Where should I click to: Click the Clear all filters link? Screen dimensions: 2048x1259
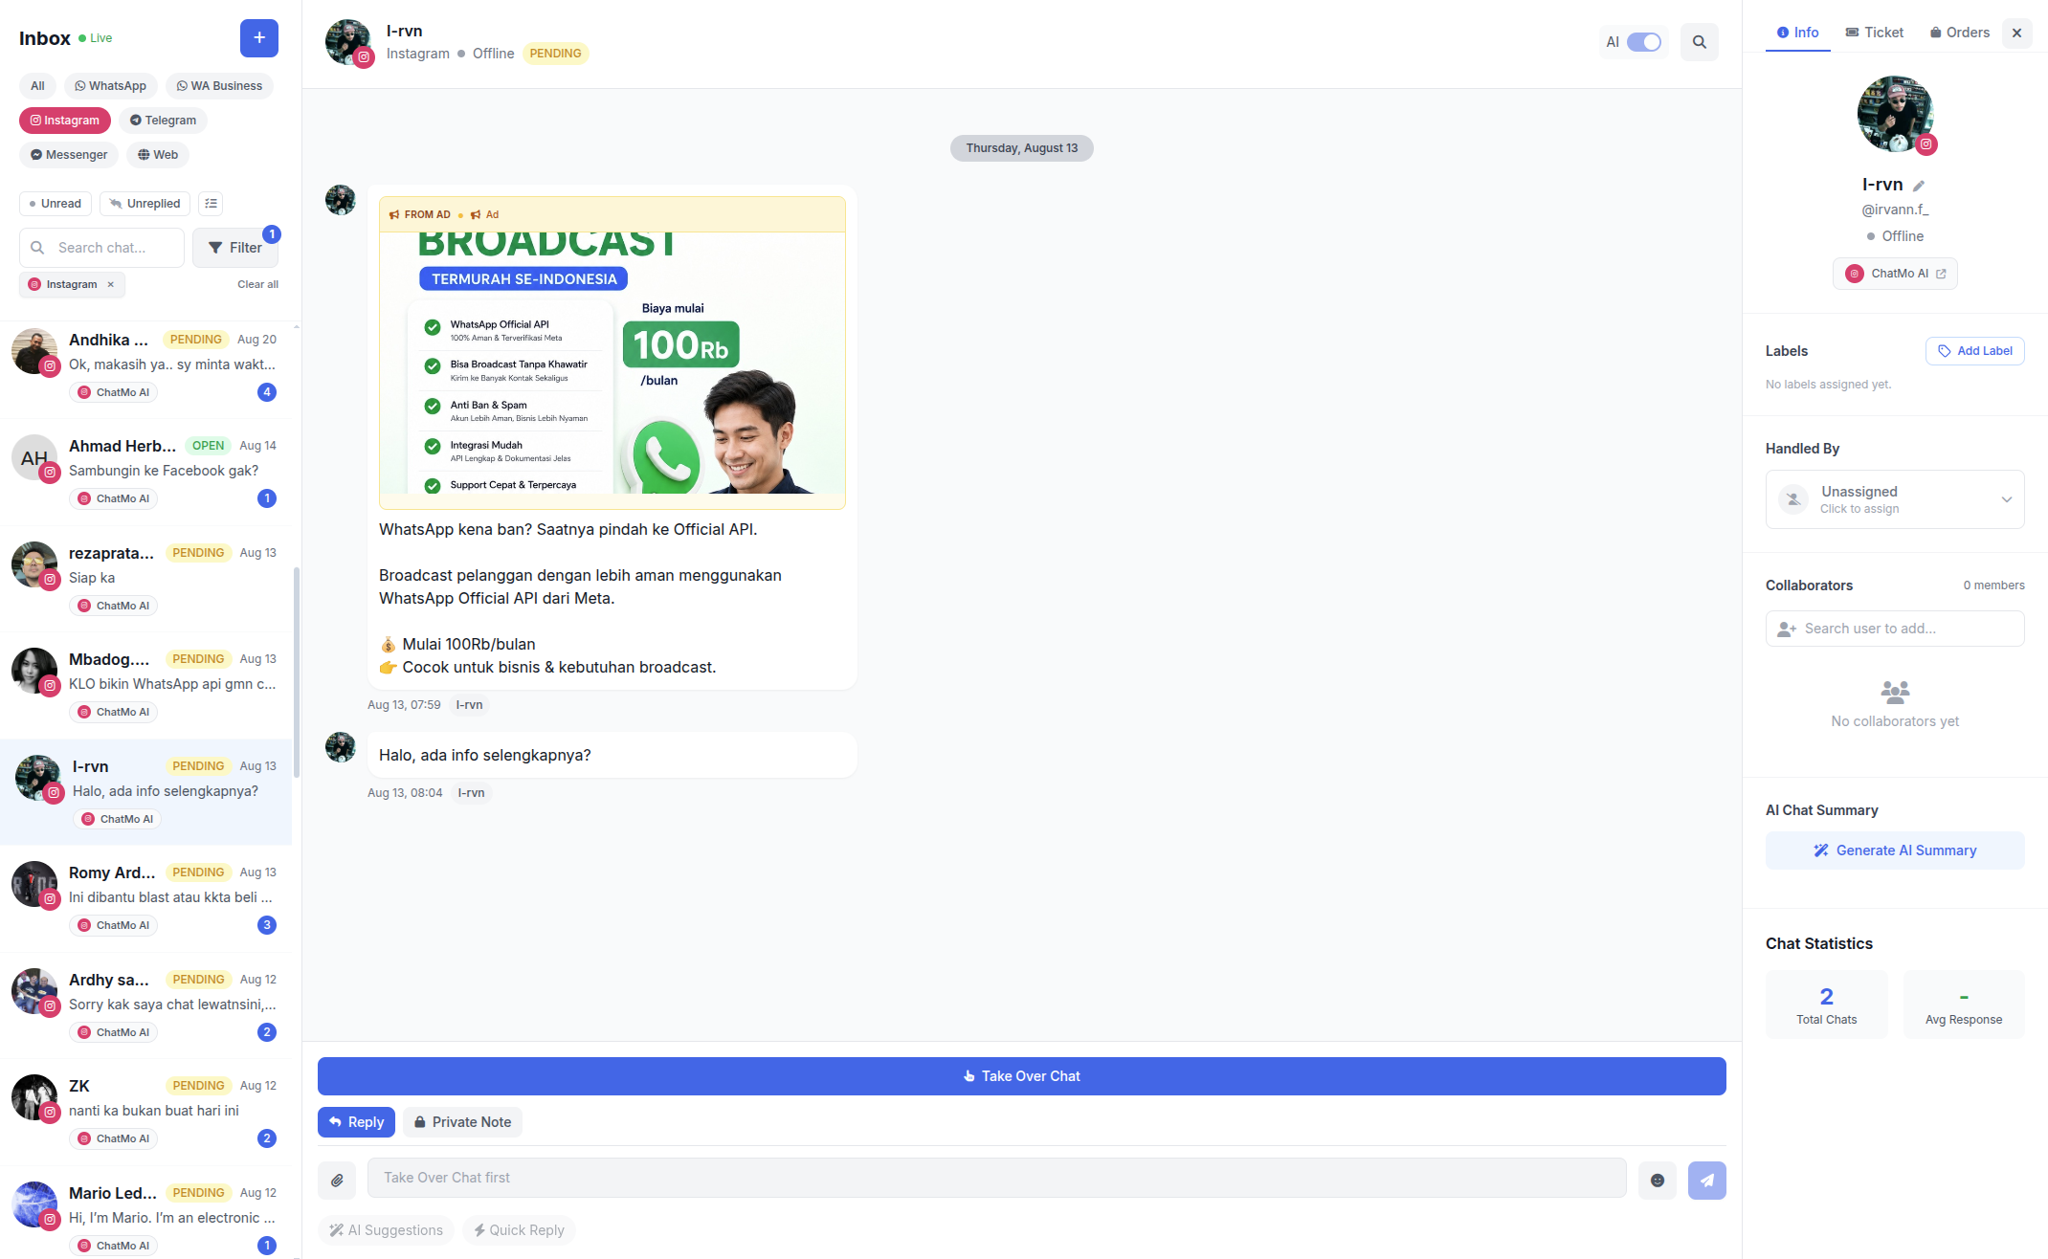tap(258, 284)
